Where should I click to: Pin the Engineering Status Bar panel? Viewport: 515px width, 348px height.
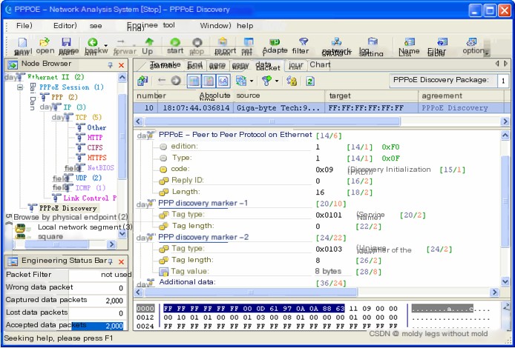[111, 261]
